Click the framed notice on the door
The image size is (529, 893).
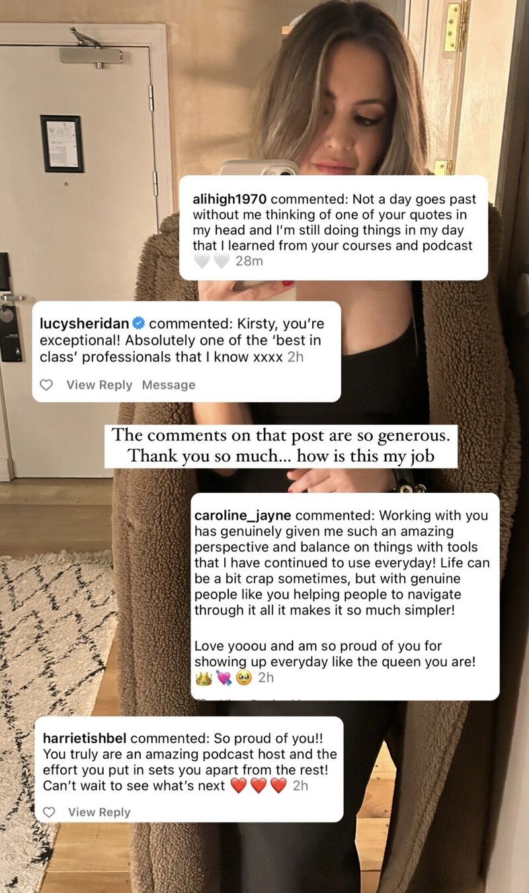pyautogui.click(x=61, y=144)
